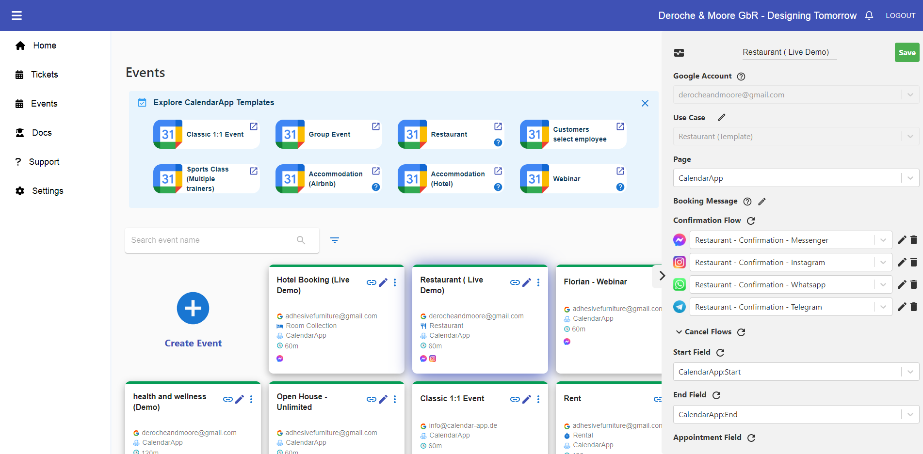
Task: Open Use Case Restaurant (Template) dropdown
Action: (x=796, y=137)
